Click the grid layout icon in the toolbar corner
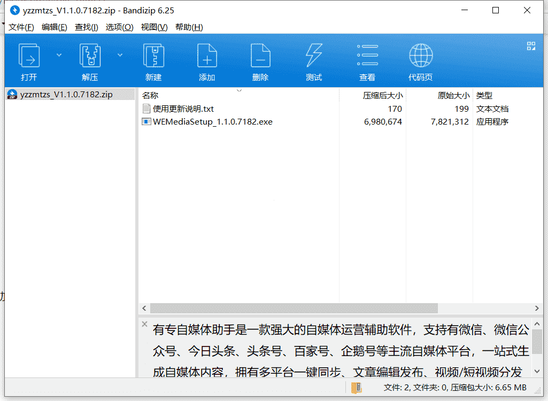The image size is (548, 401). tap(531, 46)
